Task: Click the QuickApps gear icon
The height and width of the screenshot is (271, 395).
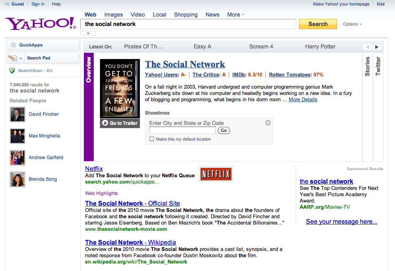Action: 13,45
